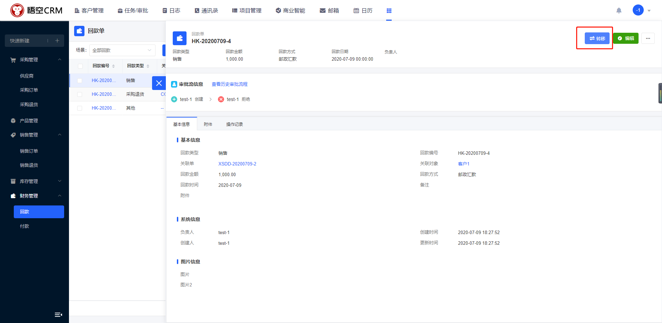Click the right-side vertical scrollbar handle

click(660, 93)
